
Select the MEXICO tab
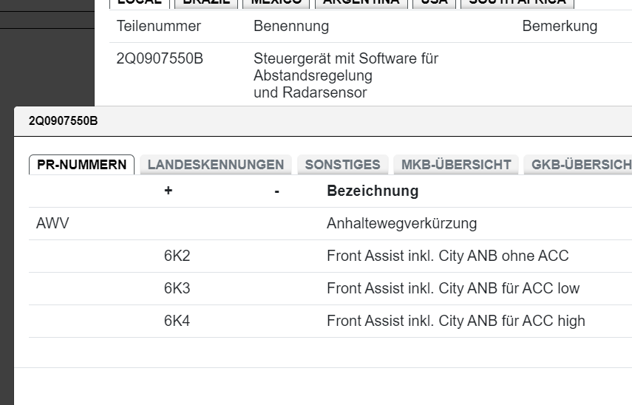coord(276,2)
